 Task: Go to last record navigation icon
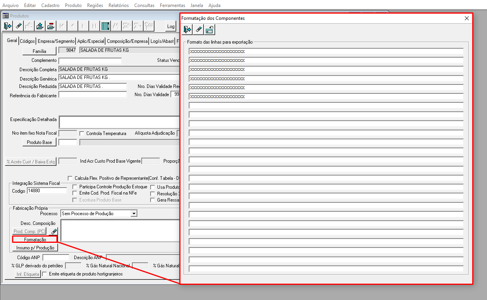click(94, 26)
